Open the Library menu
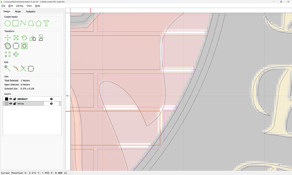The image size is (292, 175). pyautogui.click(x=19, y=6)
